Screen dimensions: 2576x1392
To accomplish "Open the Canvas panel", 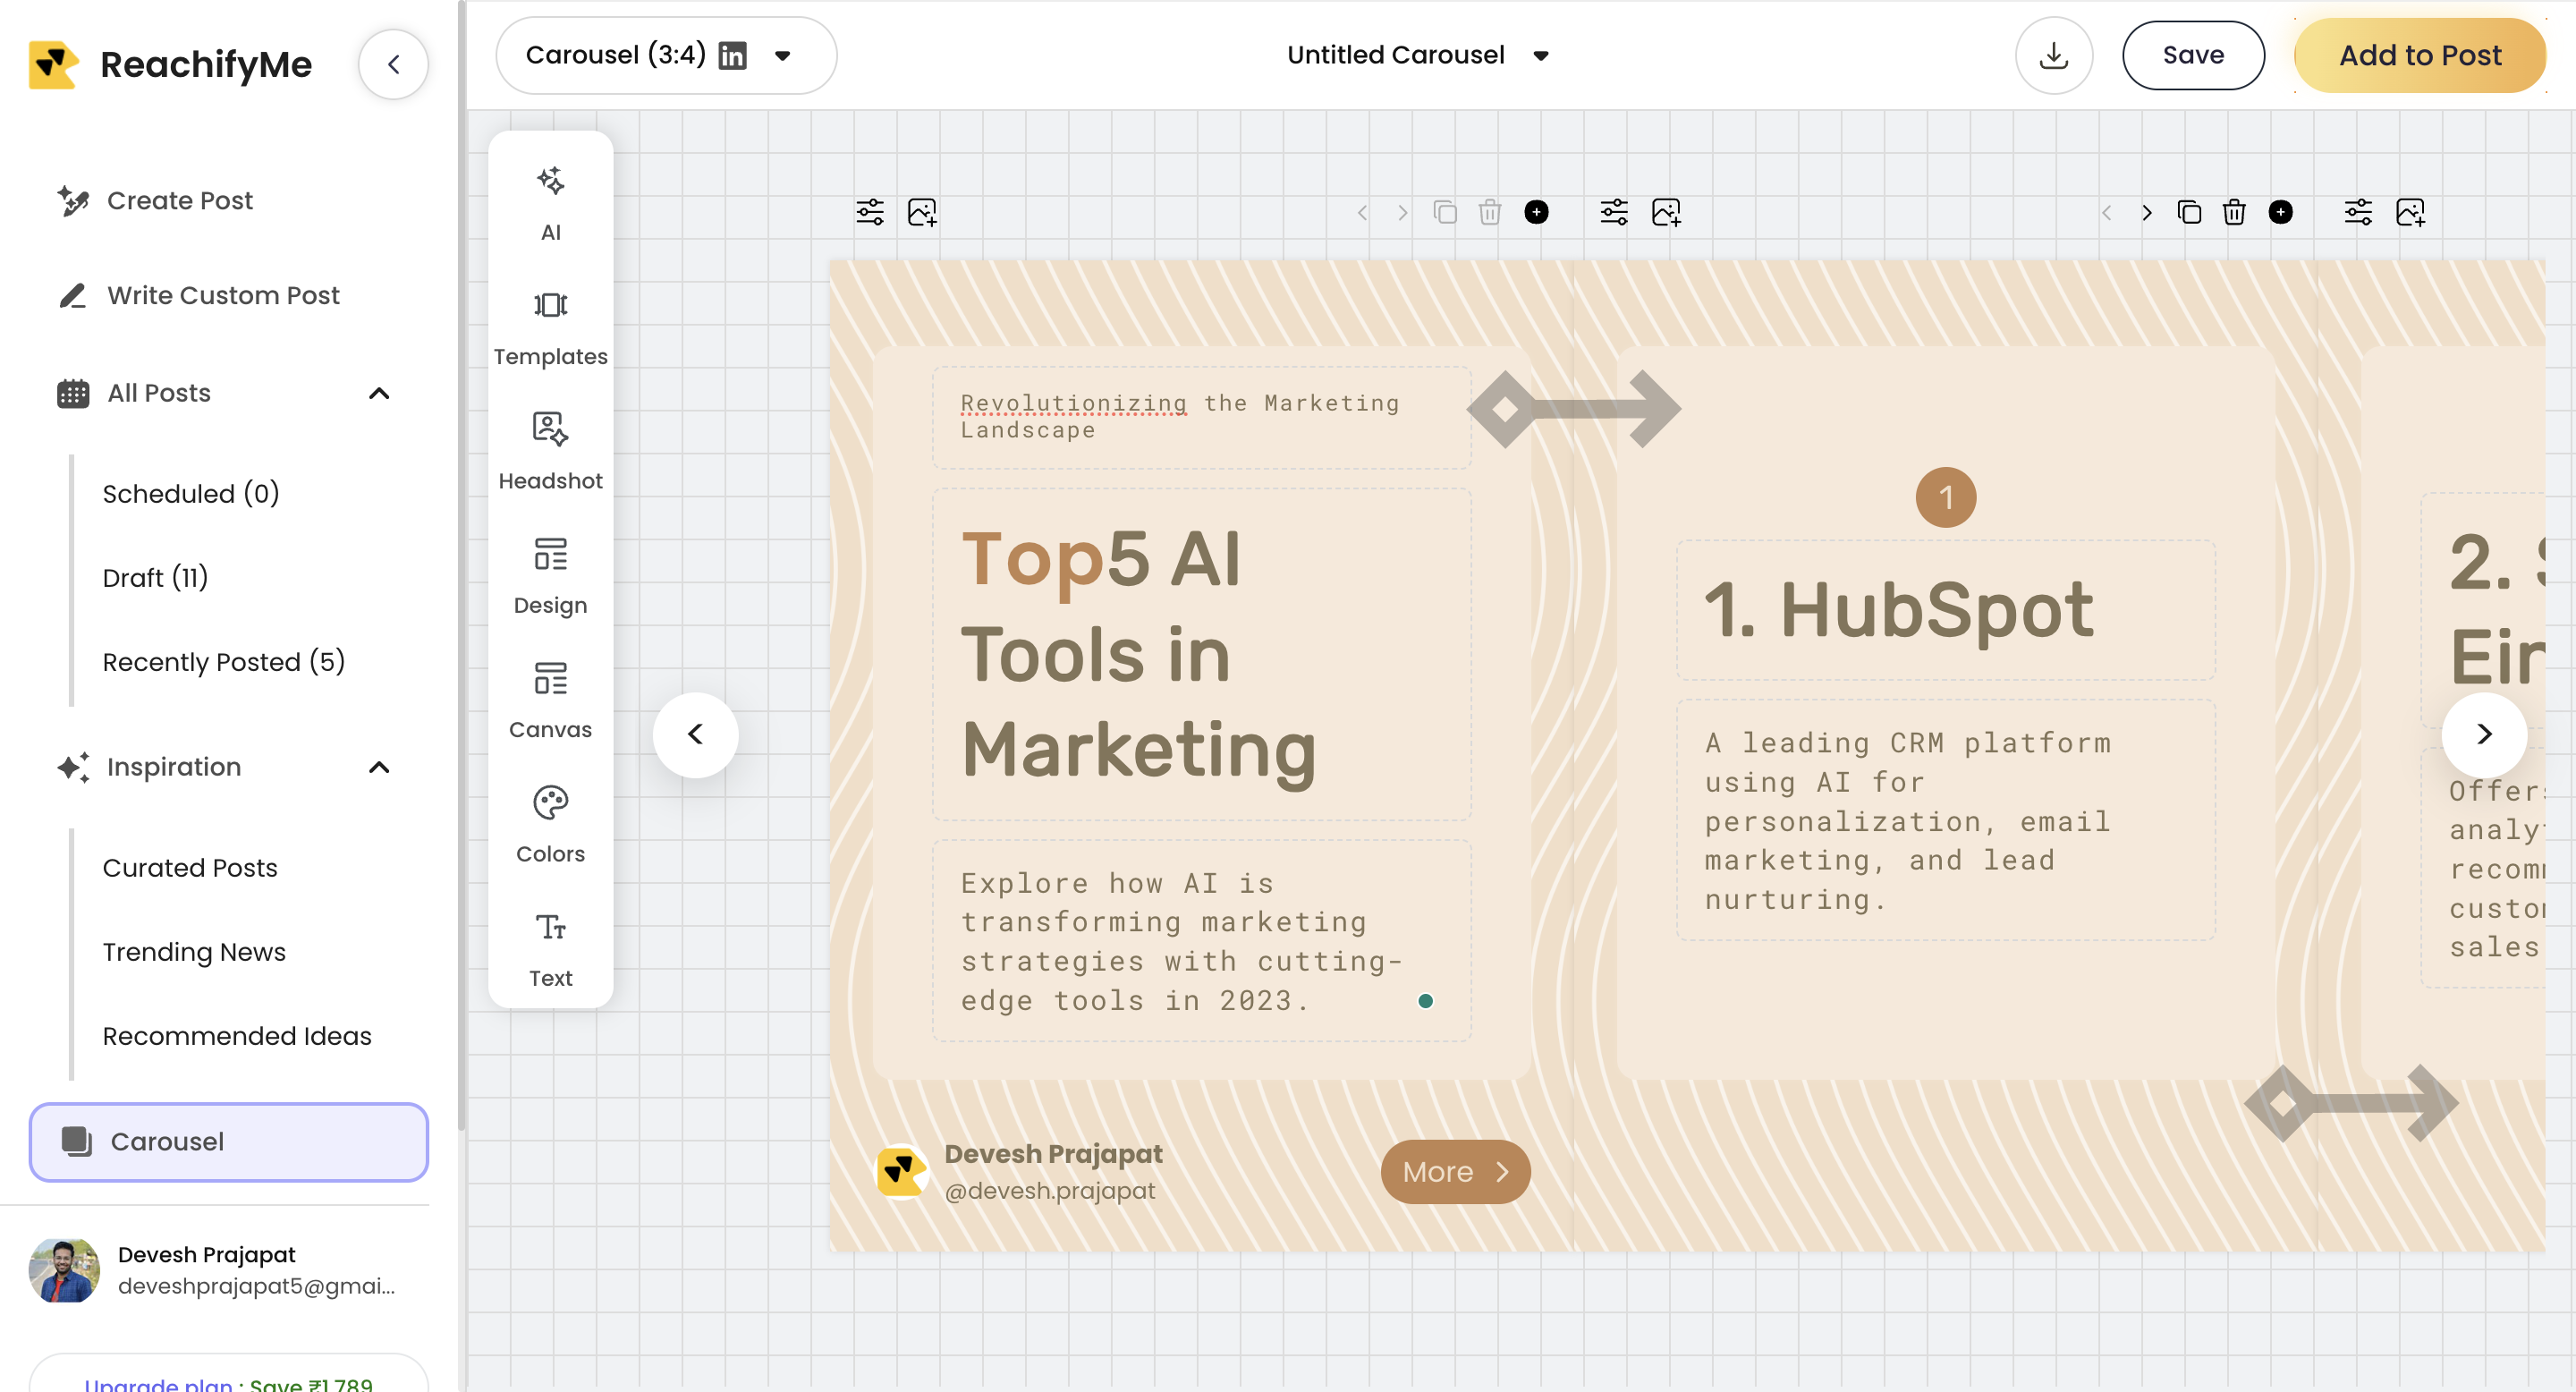I will (x=550, y=698).
